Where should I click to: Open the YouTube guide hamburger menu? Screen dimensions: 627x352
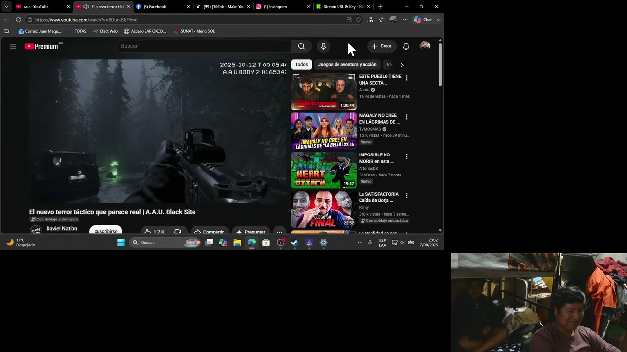13,46
